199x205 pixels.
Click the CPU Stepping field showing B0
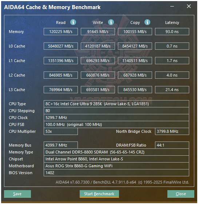tap(116, 111)
